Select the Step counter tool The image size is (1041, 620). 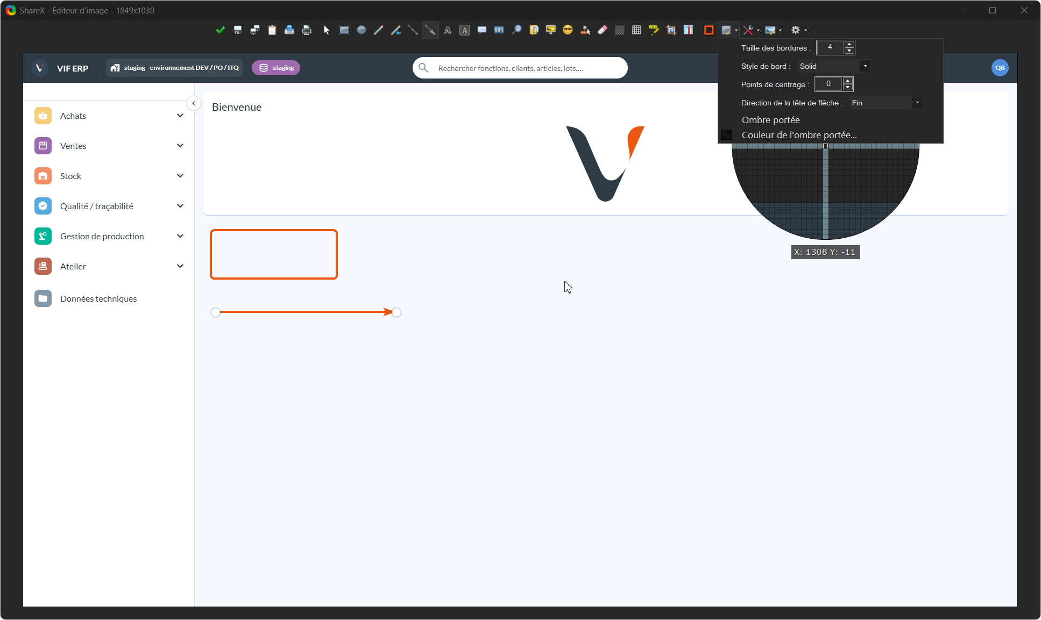(499, 30)
